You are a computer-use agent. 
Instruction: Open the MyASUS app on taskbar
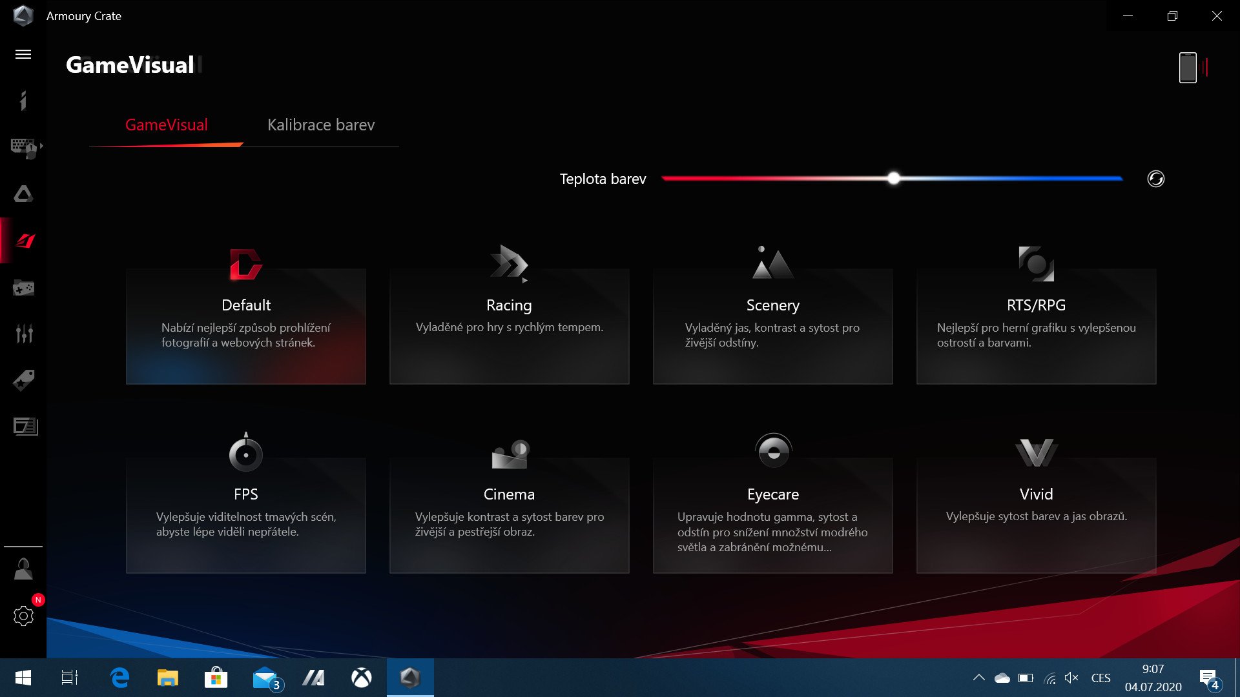coord(313,678)
